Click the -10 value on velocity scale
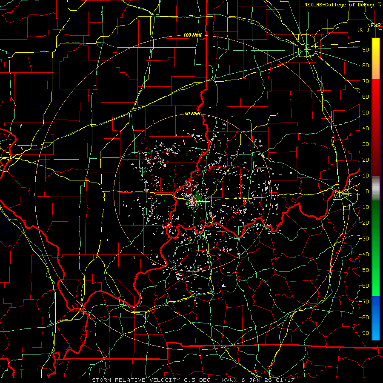Image resolution: width=383 pixels, height=383 pixels. (364, 207)
